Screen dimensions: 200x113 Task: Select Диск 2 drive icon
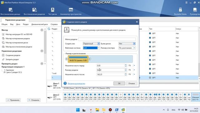[x=50, y=97]
